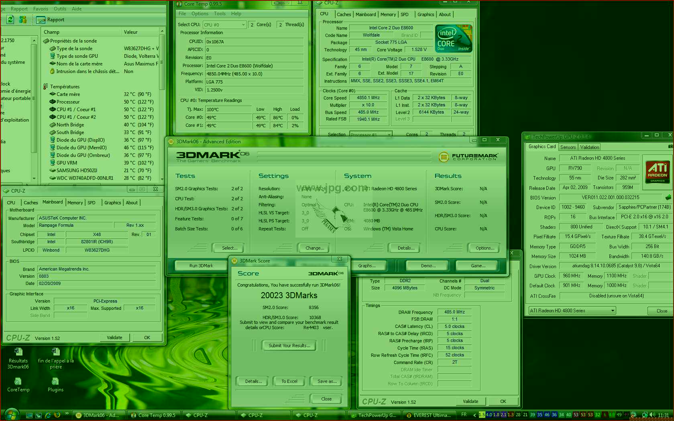Launch Internet Explorer from quick launch
The width and height of the screenshot is (674, 421).
pos(48,415)
